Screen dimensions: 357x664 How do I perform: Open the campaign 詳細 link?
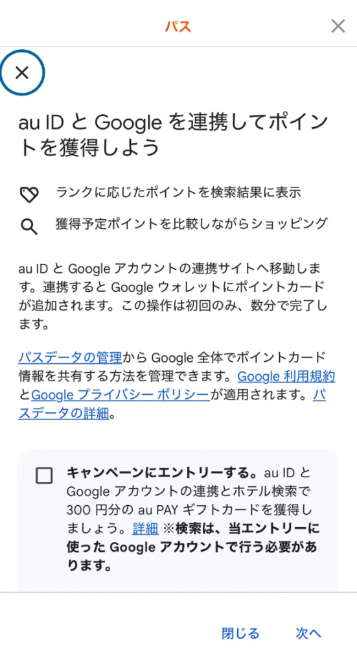point(146,528)
